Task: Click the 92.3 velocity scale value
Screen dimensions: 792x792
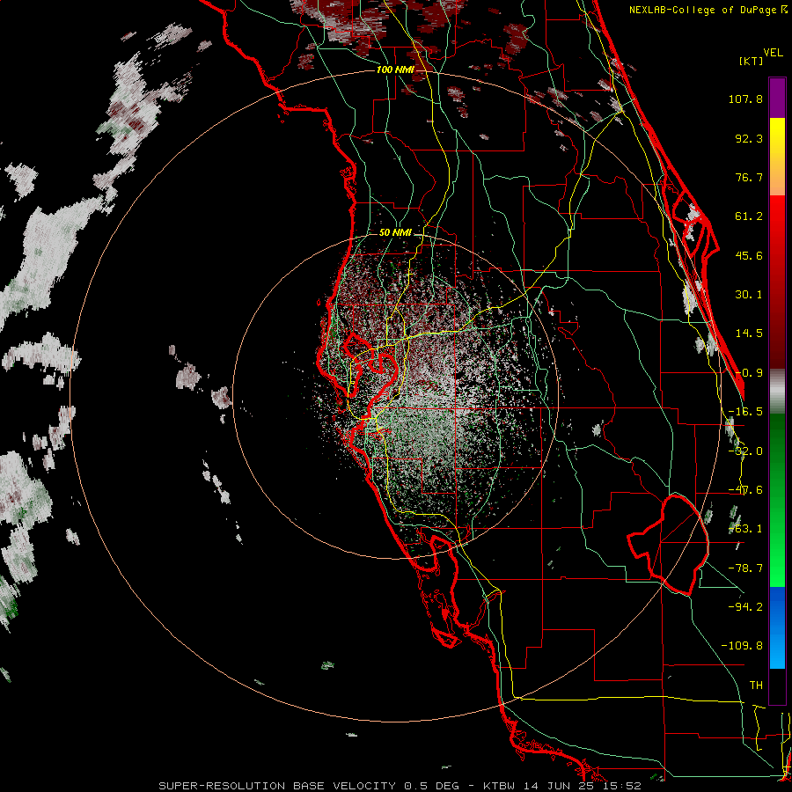Action: (x=749, y=138)
